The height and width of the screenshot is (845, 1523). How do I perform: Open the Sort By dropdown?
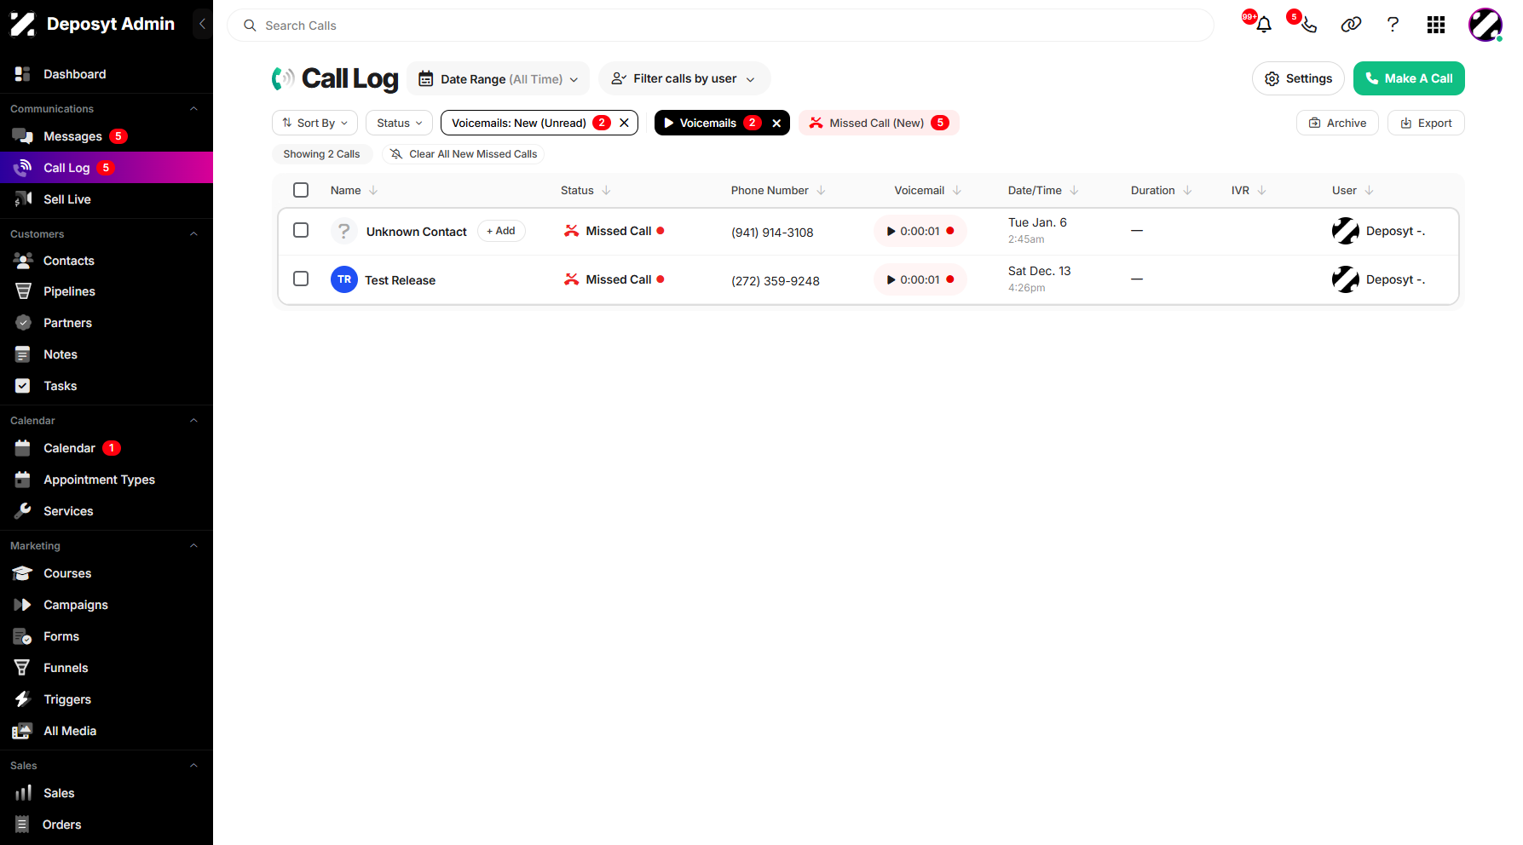coord(314,123)
